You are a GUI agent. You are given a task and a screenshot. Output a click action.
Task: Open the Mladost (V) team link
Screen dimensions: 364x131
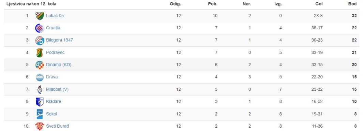point(57,89)
